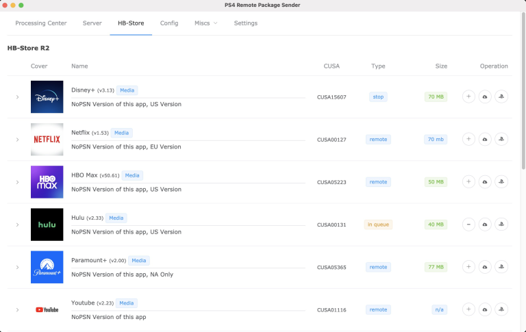The height and width of the screenshot is (332, 526).
Task: Add HBO Max to queue with plus icon
Action: 468,182
